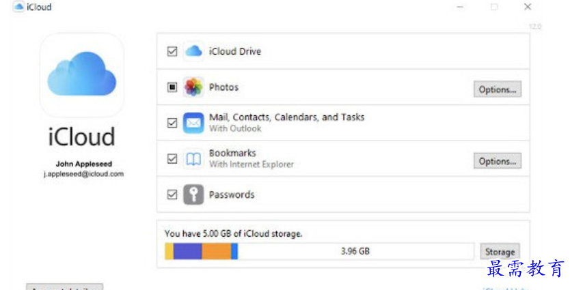The image size is (570, 290).
Task: Click the orange storage bar segment
Action: coord(217,251)
